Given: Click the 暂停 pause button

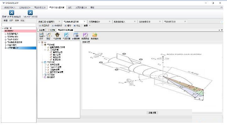Looking at the screenshot, I should point(68,26).
